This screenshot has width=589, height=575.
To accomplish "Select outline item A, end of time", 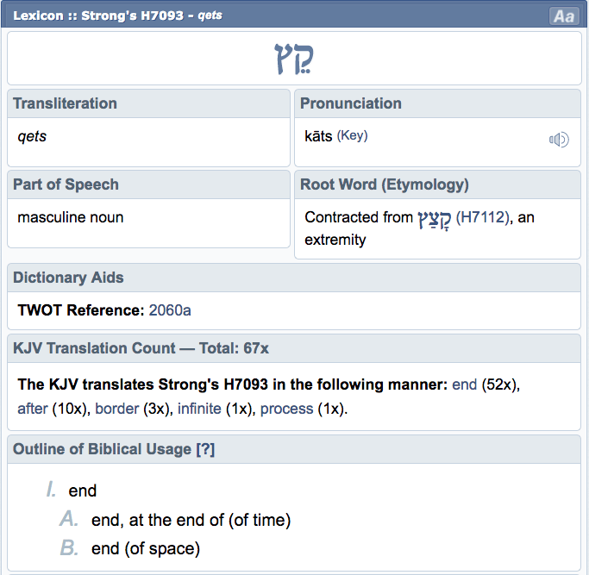I will (x=191, y=520).
